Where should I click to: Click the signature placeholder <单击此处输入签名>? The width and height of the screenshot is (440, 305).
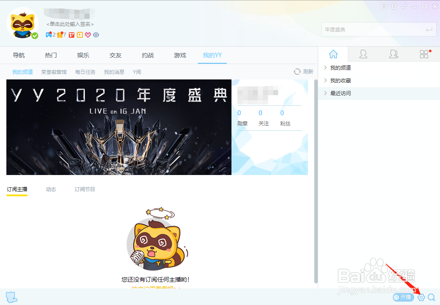pyautogui.click(x=70, y=24)
